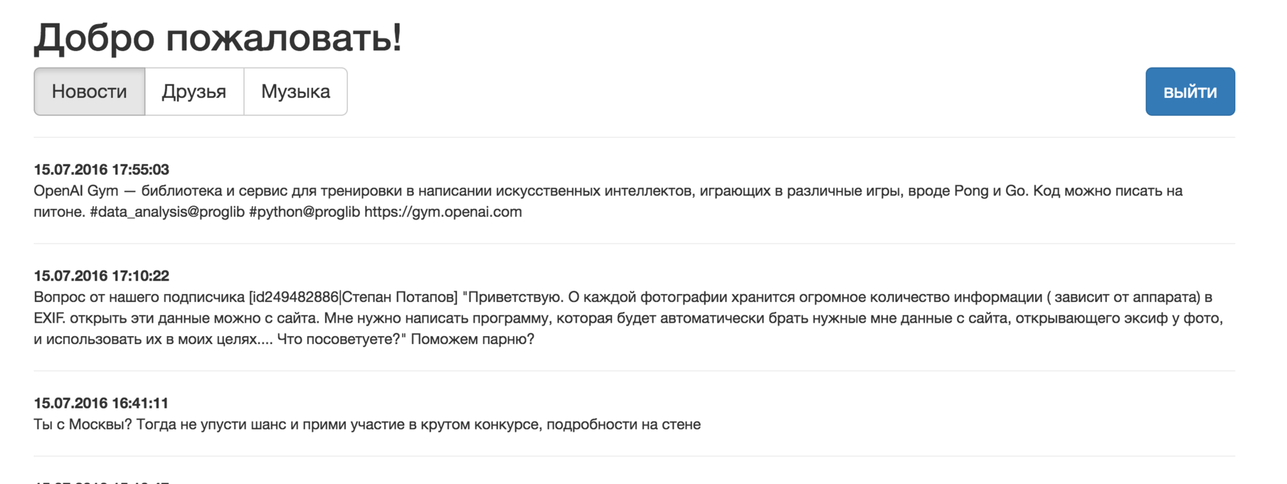
Task: Click the phrase Поможем парню?
Action: (x=473, y=339)
